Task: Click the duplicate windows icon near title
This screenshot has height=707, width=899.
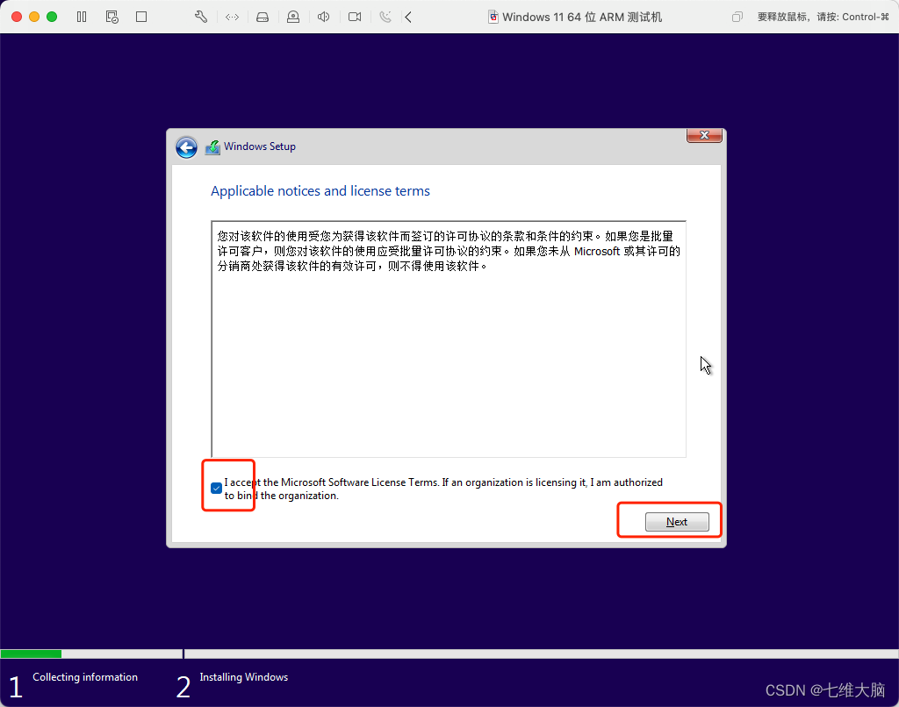Action: tap(737, 18)
